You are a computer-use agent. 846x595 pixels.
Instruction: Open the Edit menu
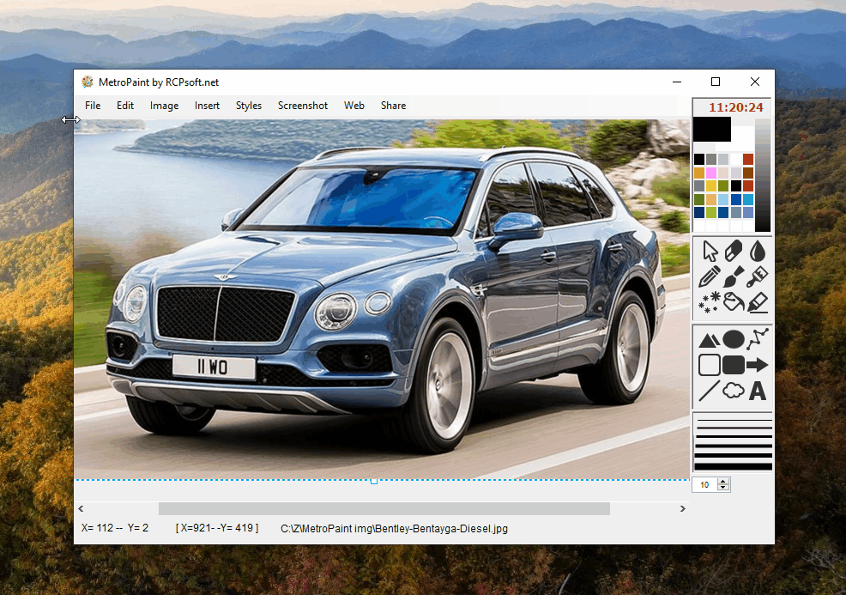[125, 106]
